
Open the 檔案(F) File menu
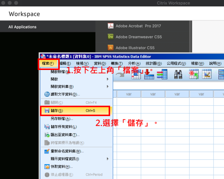[48, 64]
